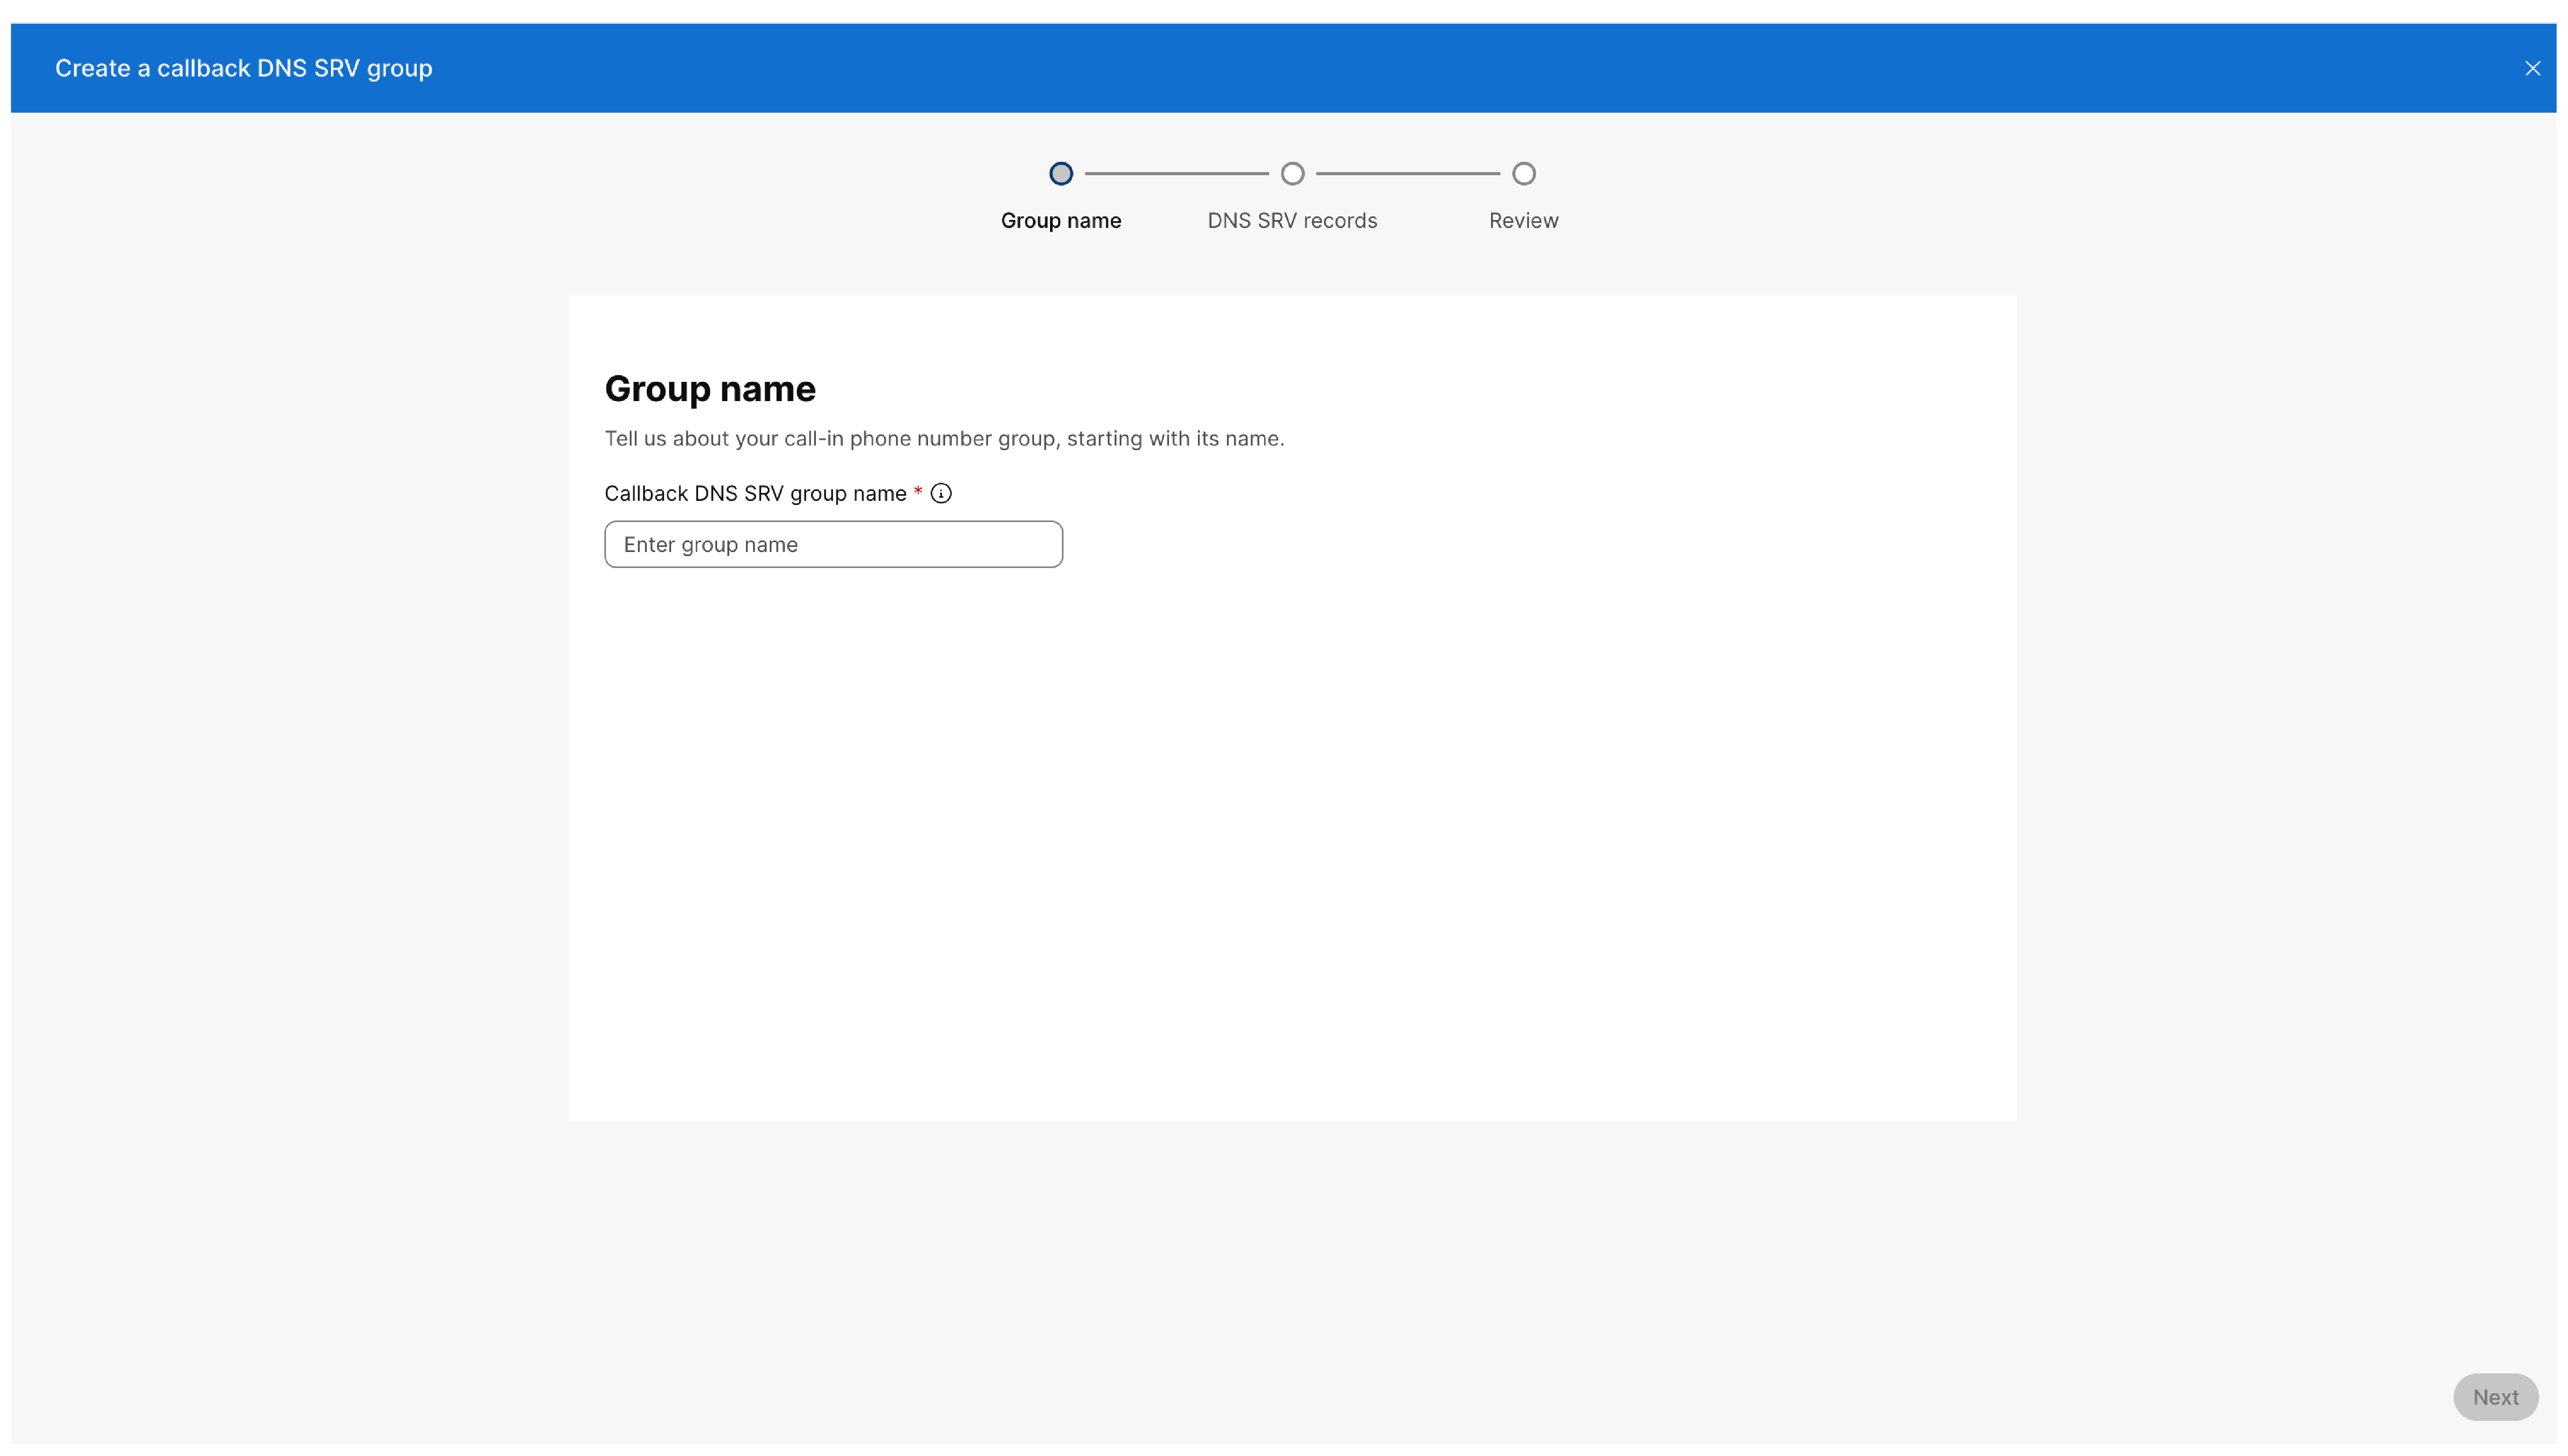The height and width of the screenshot is (1456, 2568).
Task: Close the Create callback DNS SRV group dialog
Action: point(2532,68)
